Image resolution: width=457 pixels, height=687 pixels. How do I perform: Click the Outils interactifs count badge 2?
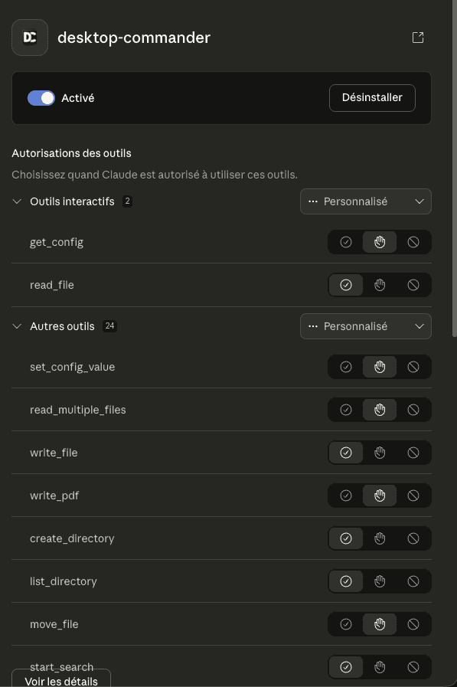127,201
